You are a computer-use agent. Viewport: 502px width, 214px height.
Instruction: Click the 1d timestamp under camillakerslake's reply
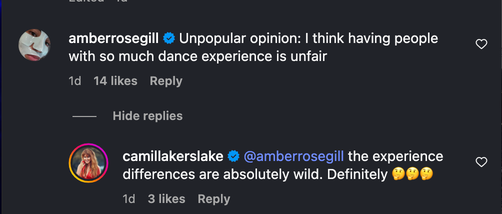point(129,199)
